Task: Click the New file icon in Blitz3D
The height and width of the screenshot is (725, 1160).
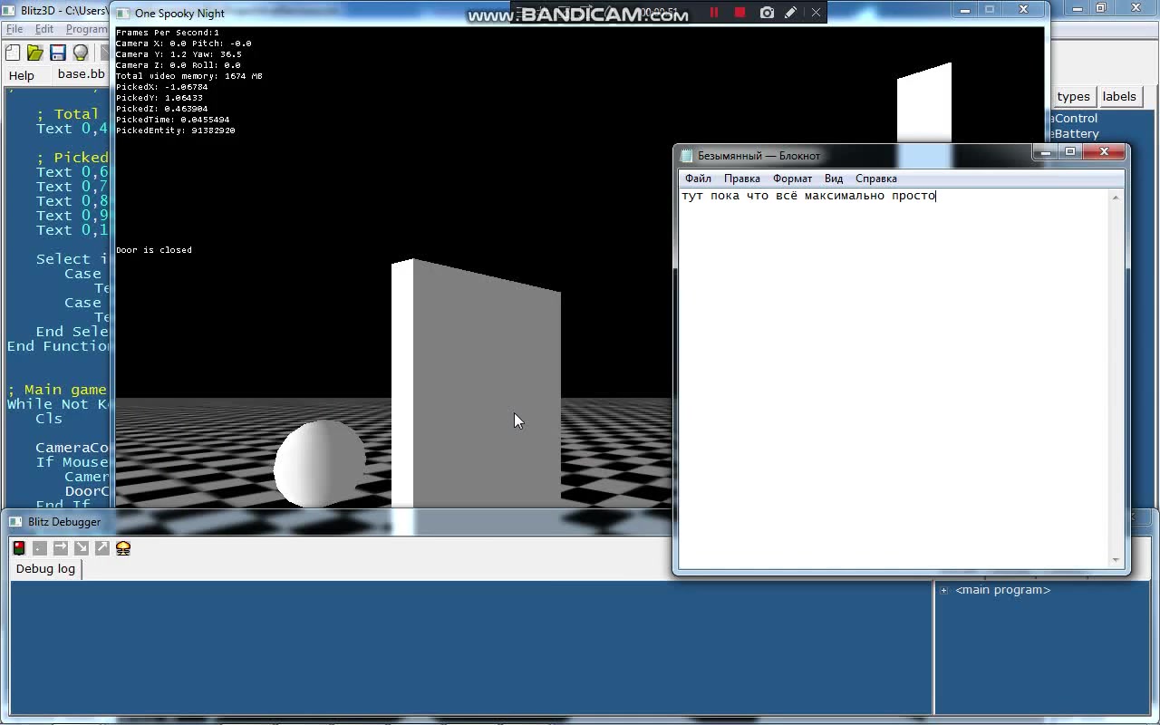Action: 13,53
